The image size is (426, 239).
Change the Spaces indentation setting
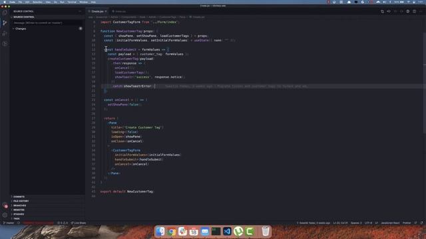click(356, 223)
